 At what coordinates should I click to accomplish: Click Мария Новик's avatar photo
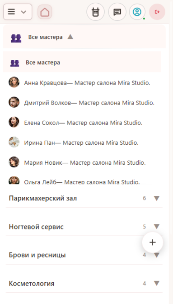(14, 162)
